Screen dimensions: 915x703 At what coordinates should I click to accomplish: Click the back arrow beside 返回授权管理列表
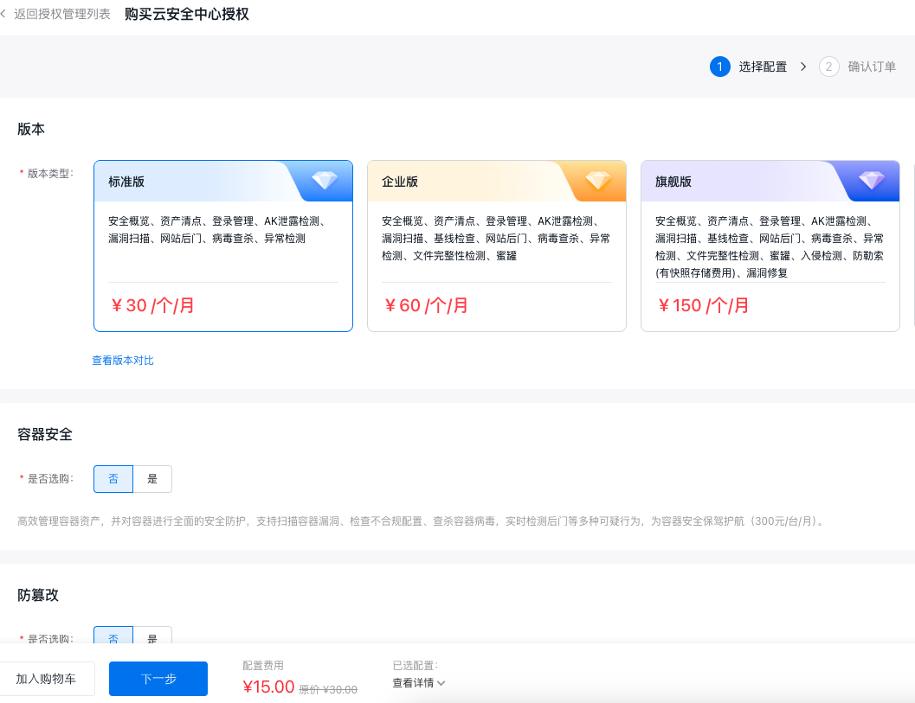pos(4,15)
